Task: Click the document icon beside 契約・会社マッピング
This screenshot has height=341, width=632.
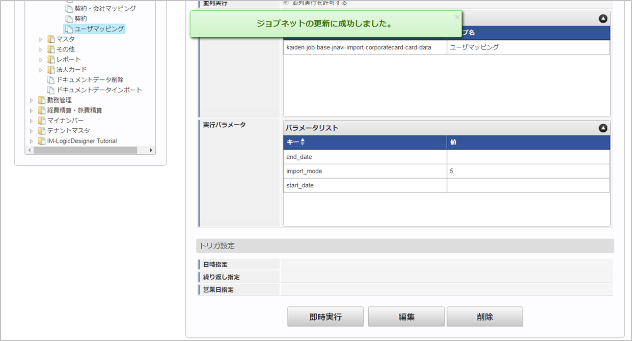Action: [x=69, y=9]
